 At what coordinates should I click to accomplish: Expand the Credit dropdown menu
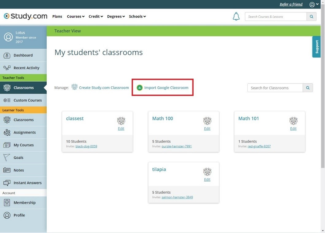point(96,16)
